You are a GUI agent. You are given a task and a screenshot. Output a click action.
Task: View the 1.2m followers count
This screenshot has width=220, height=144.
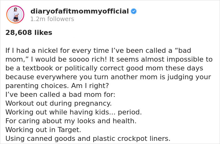52,19
